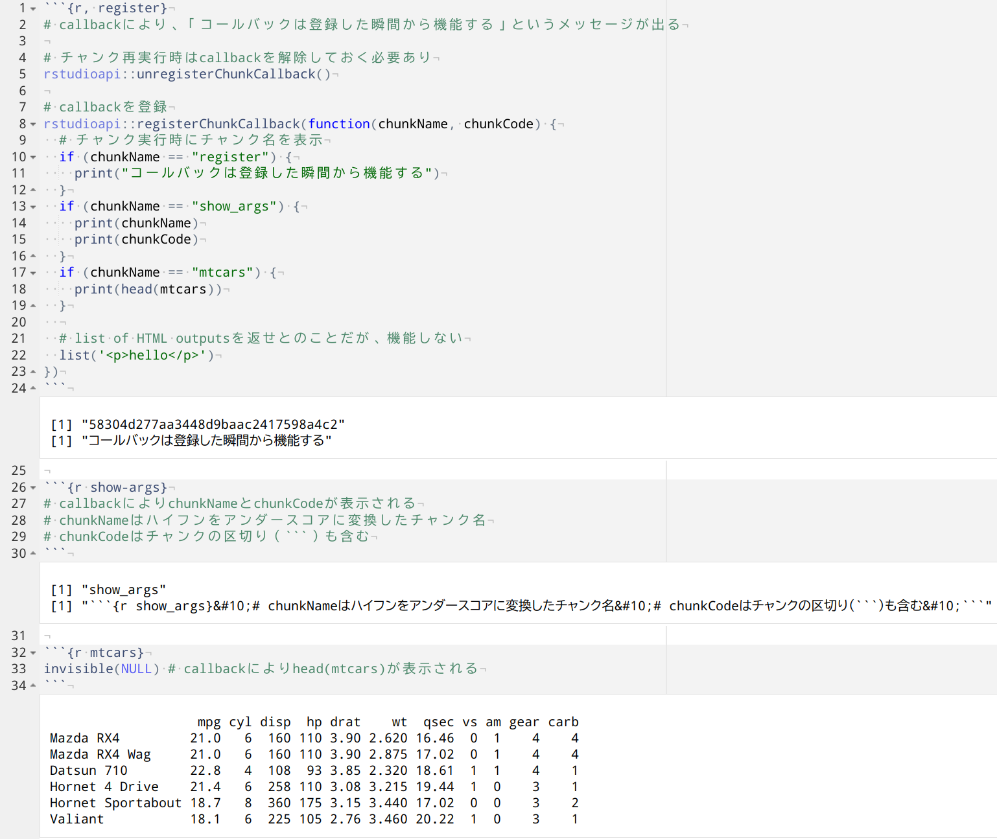This screenshot has width=997, height=839.
Task: Click the fold-end arrow at line 30
Action: point(33,553)
